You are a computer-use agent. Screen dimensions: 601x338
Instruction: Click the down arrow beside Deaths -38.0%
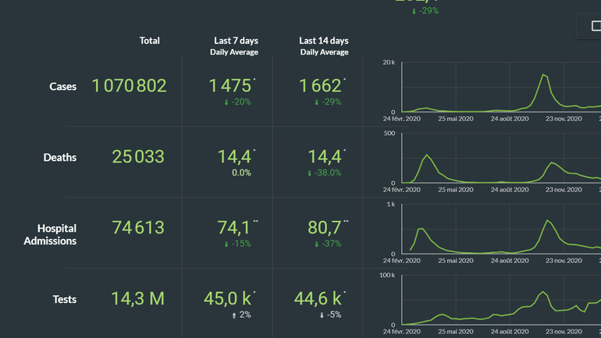(x=311, y=173)
